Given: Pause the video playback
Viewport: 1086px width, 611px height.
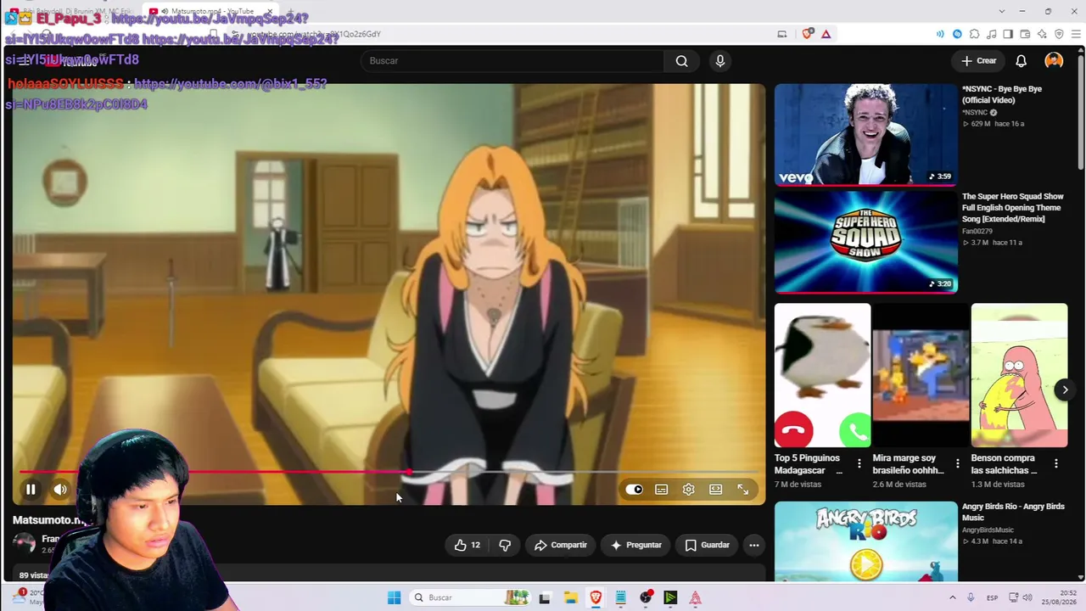Looking at the screenshot, I should 31,489.
